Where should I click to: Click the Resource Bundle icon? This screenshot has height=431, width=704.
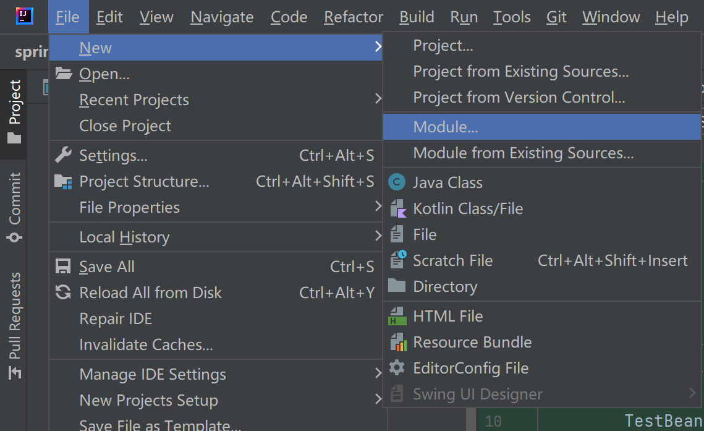pos(397,342)
